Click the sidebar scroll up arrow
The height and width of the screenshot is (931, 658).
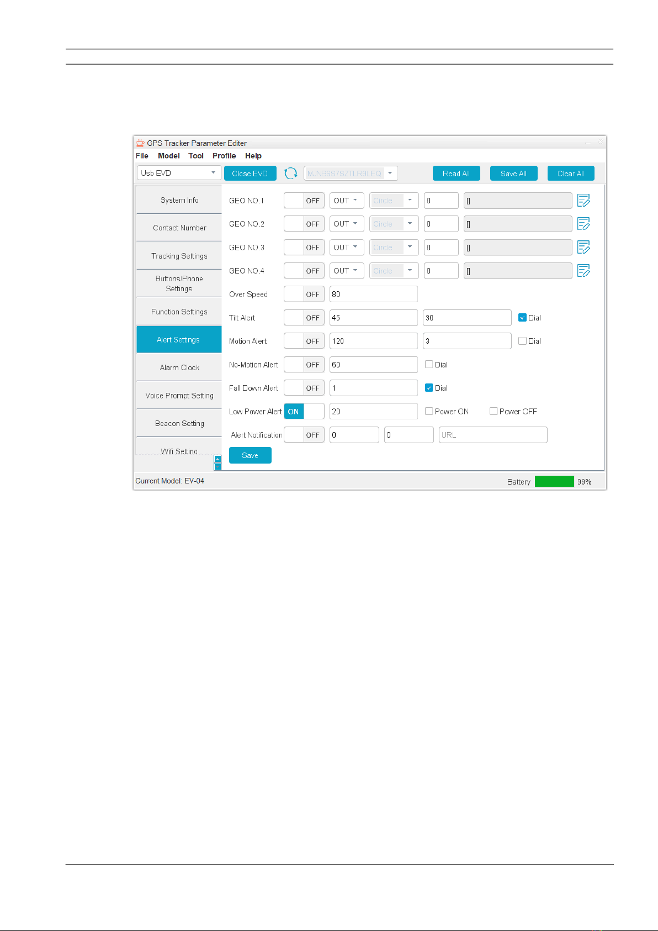point(217,459)
